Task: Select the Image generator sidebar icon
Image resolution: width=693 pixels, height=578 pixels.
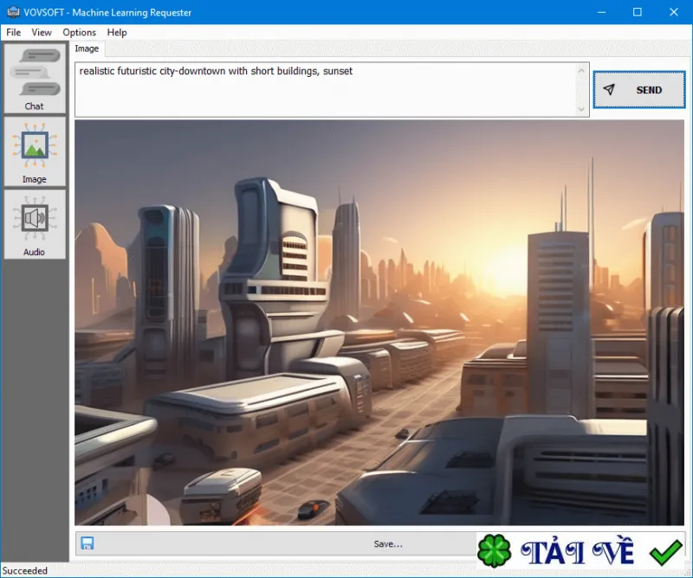Action: 35,151
